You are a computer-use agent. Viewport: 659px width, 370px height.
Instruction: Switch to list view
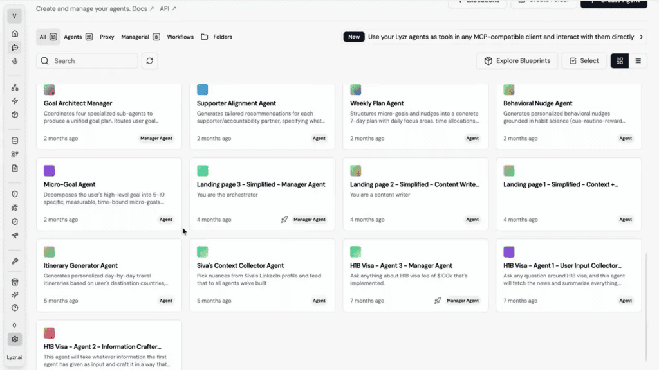638,61
